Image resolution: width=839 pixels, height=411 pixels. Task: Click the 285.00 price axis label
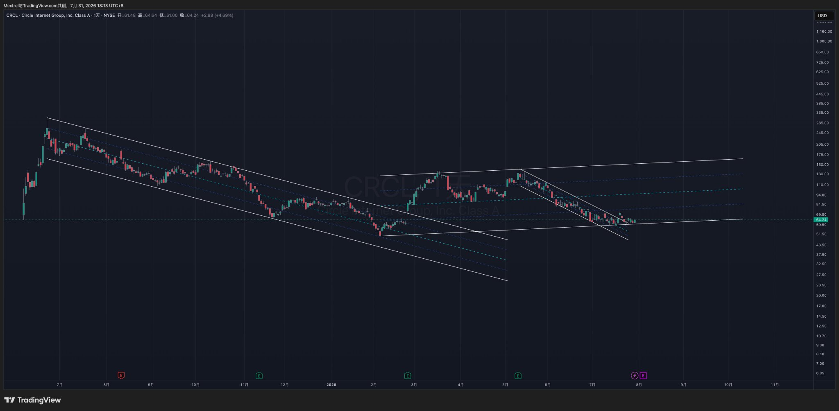(x=823, y=123)
